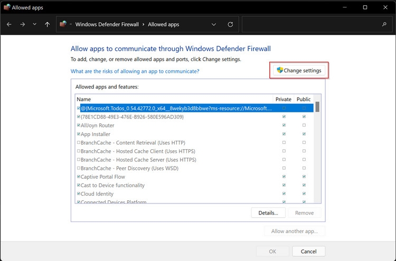
Task: Toggle the App Installer name checkbox
Action: (79, 133)
